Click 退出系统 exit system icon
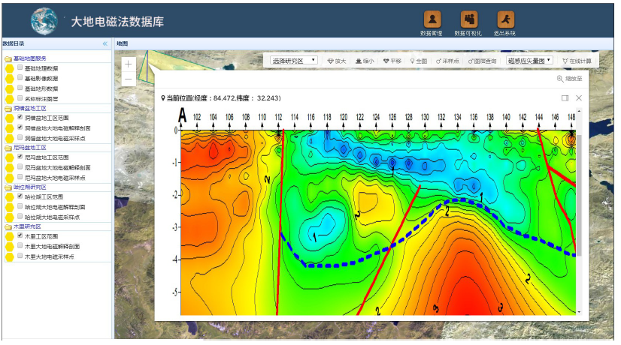This screenshot has height=345, width=621. (x=506, y=19)
